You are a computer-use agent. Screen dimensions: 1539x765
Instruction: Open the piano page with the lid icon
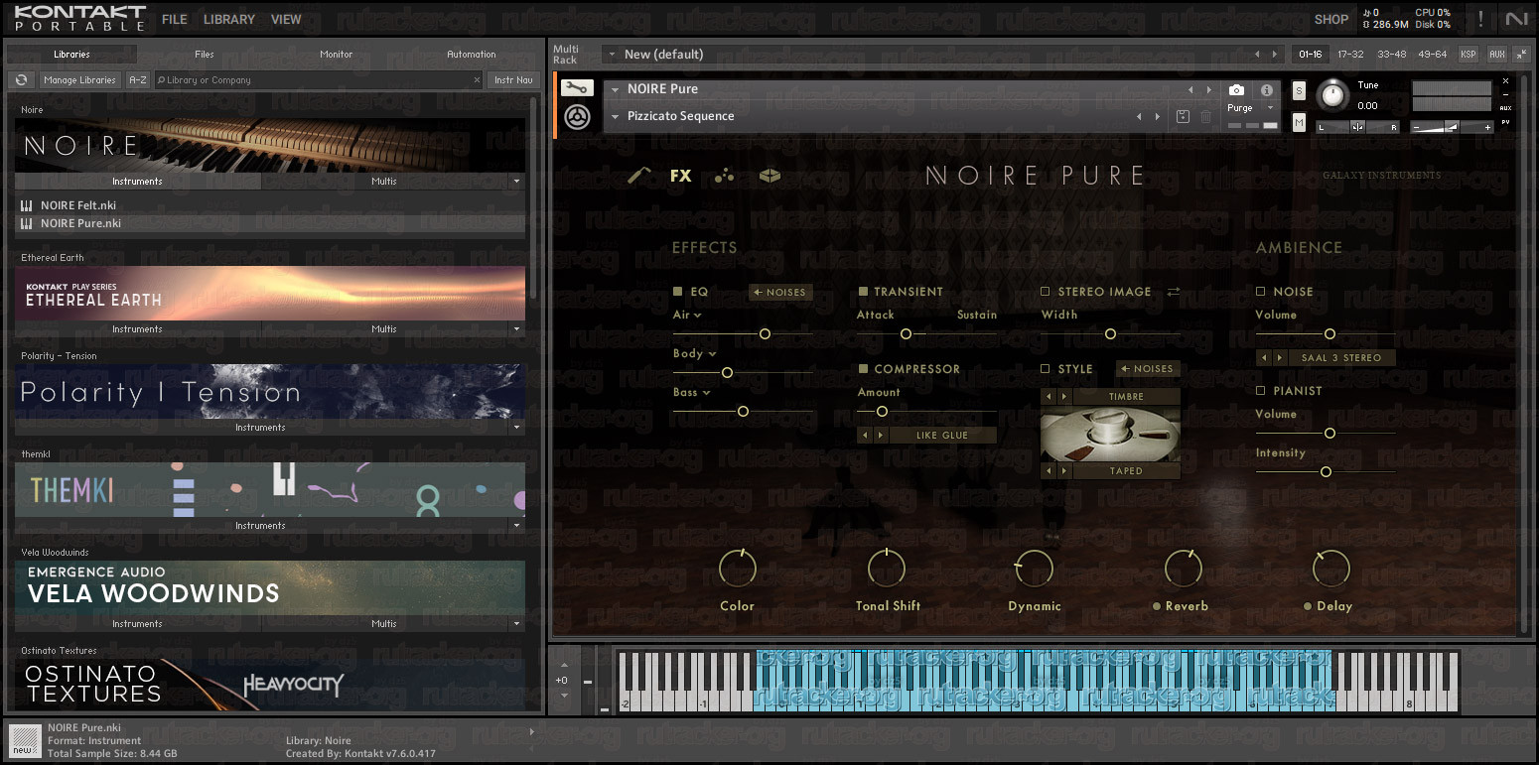point(639,176)
